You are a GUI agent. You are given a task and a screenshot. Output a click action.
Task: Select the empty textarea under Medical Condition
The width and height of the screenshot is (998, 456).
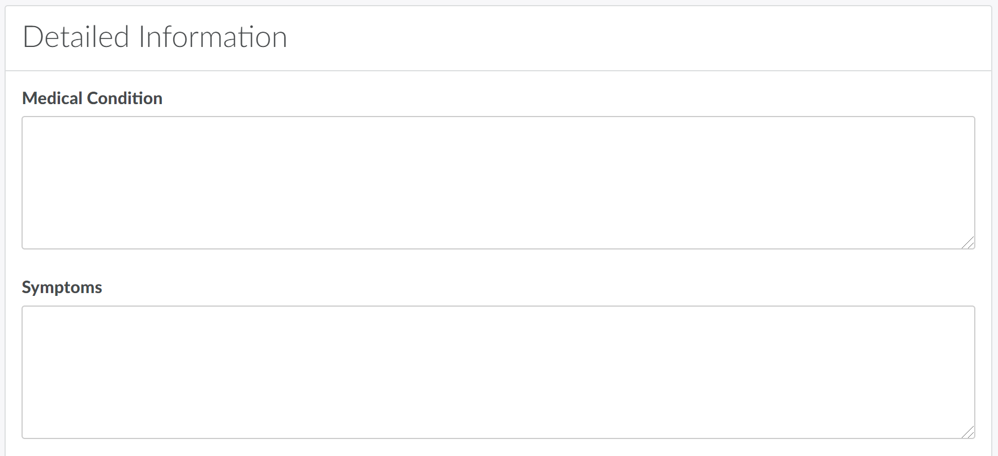coord(498,182)
